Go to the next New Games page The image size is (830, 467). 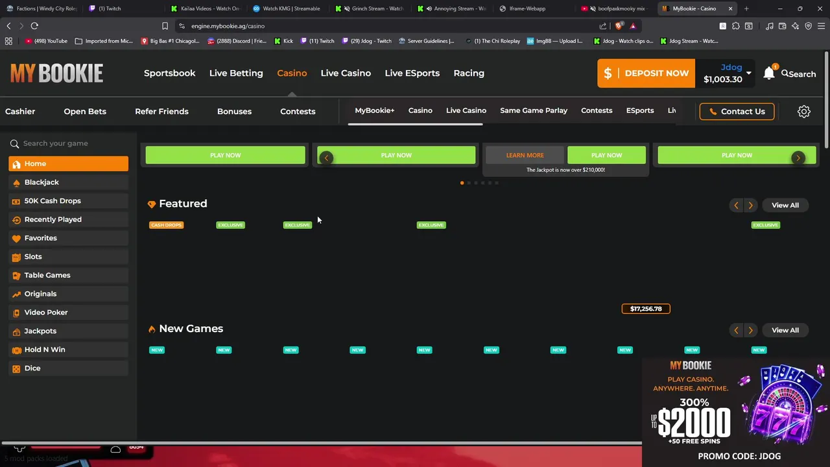point(750,330)
